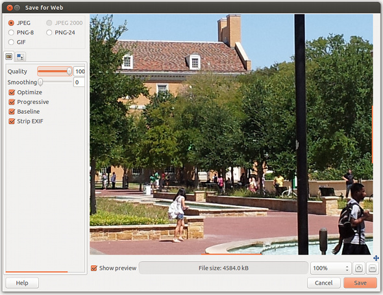This screenshot has width=383, height=295.
Task: Click the zoom out preview button
Action: 372,268
